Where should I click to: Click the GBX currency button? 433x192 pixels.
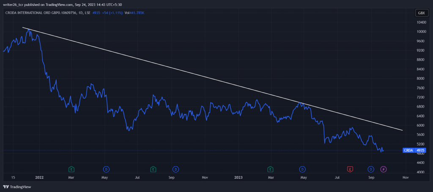tap(422, 13)
